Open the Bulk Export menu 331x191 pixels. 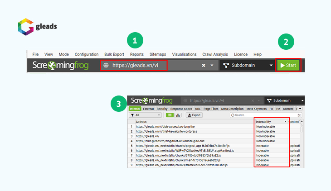[114, 54]
